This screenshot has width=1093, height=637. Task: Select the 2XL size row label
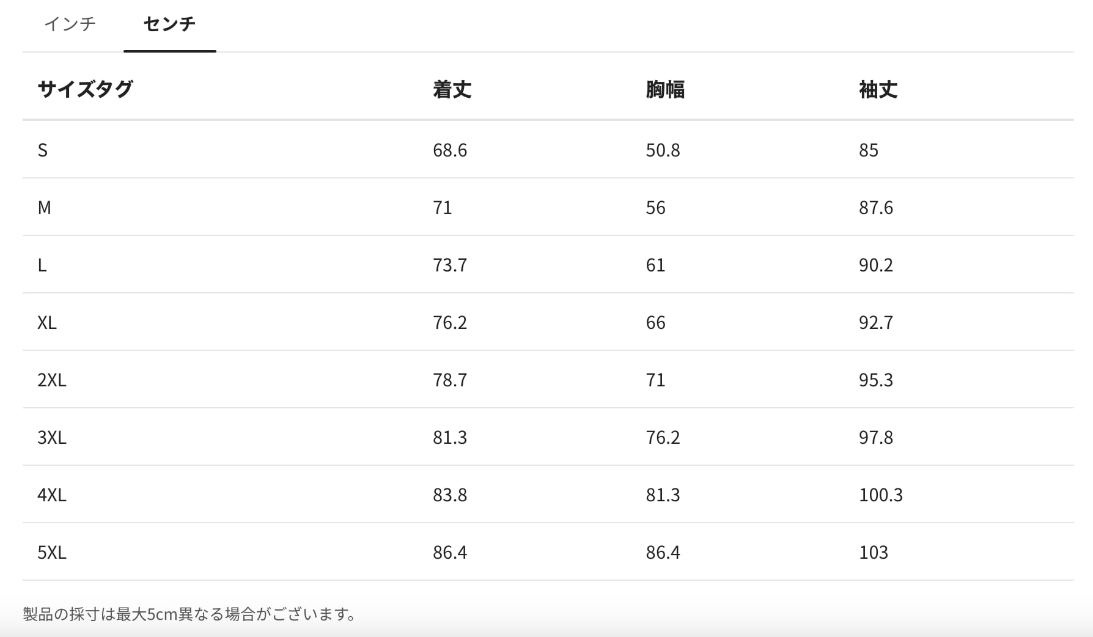pyautogui.click(x=51, y=380)
